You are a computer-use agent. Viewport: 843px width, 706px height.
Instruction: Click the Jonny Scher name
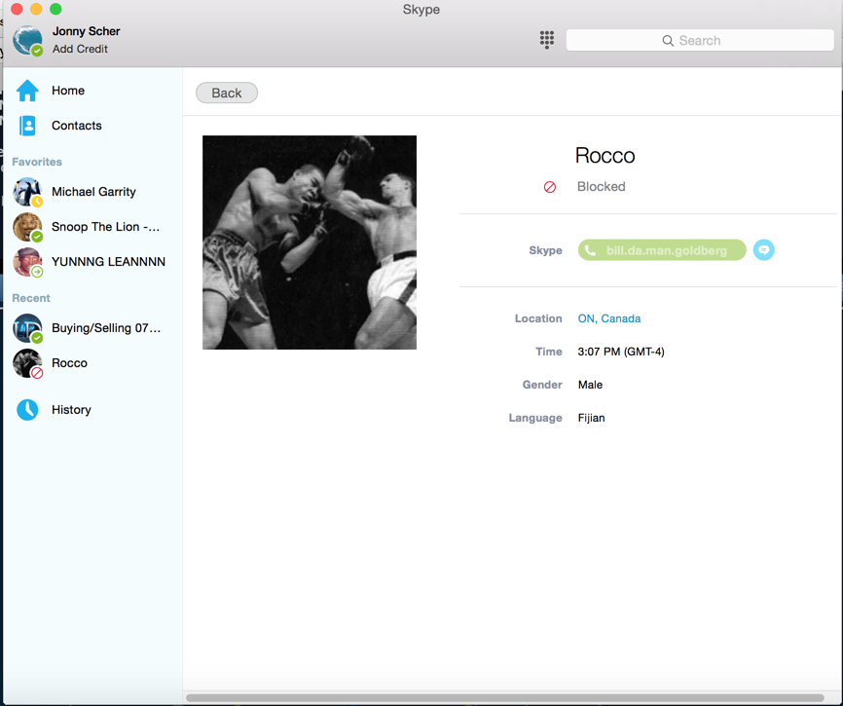click(x=86, y=31)
